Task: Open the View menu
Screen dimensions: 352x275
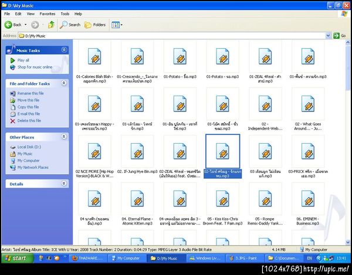Action: pyautogui.click(x=31, y=13)
